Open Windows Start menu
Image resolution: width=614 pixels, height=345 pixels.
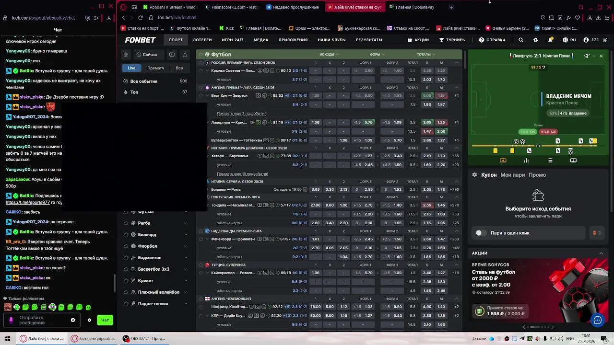(x=7, y=338)
